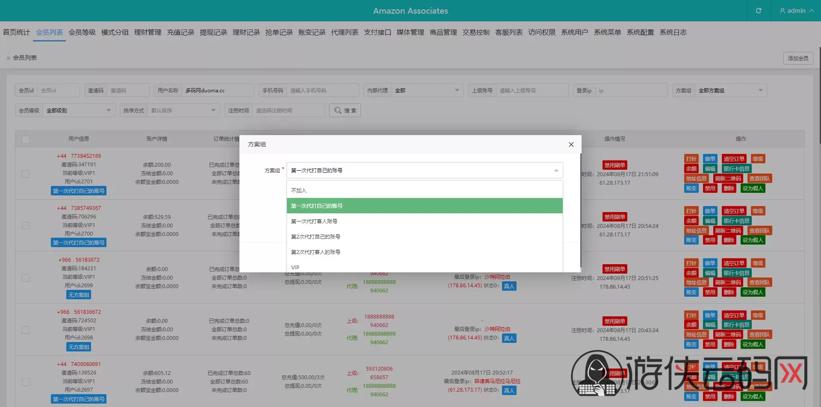Image resolution: width=821 pixels, height=407 pixels.
Task: Go to the 首页统计 tab
Action: tap(16, 32)
